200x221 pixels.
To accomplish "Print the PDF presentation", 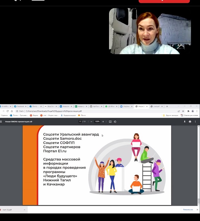I will click(190, 122).
